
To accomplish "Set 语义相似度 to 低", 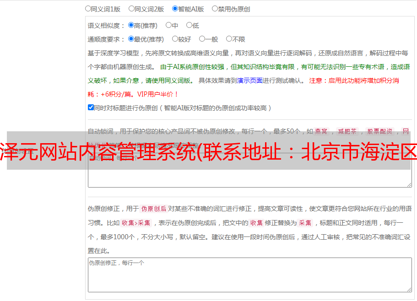I will [189, 25].
